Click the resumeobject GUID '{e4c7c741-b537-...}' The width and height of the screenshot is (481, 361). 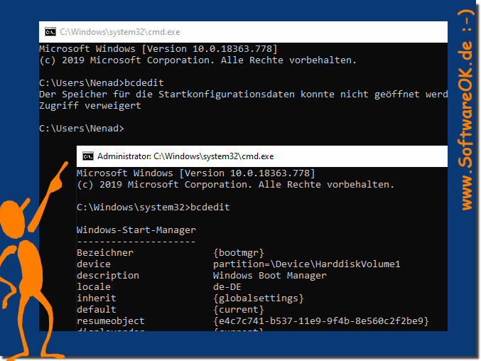[321, 320]
